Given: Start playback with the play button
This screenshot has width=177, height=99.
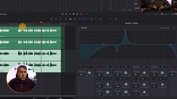Looking at the screenshot, I should click(x=70, y=14).
